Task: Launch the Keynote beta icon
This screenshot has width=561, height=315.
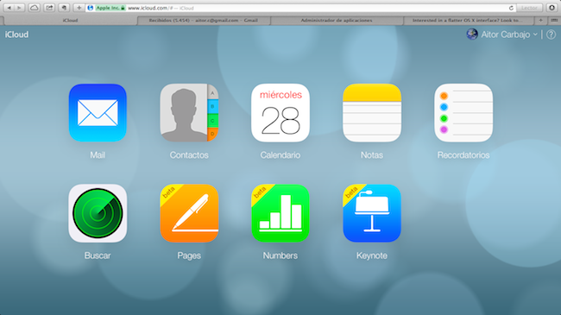Action: coord(372,213)
